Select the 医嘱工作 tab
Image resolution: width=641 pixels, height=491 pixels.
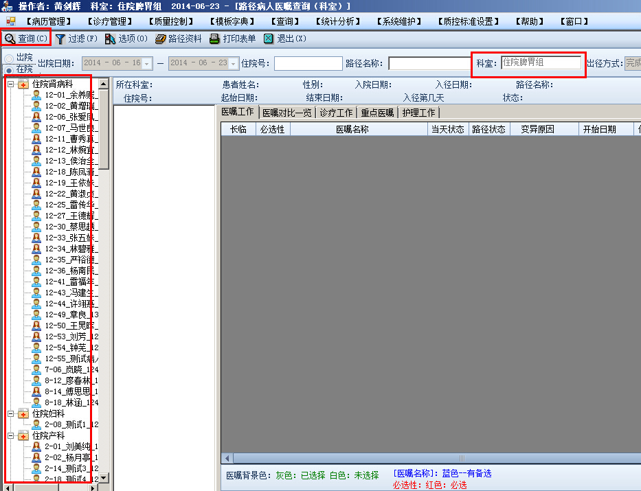(238, 112)
